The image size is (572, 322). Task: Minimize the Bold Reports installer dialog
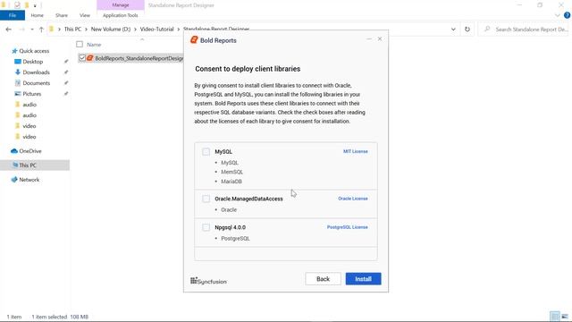click(369, 38)
